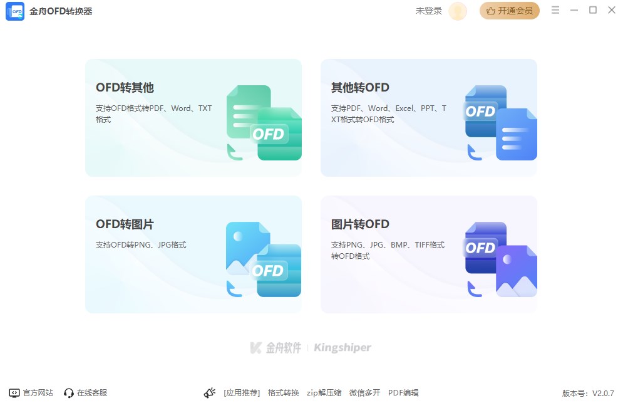Open the OFD转图片 conversion card
This screenshot has height=403, width=618.
pyautogui.click(x=193, y=254)
